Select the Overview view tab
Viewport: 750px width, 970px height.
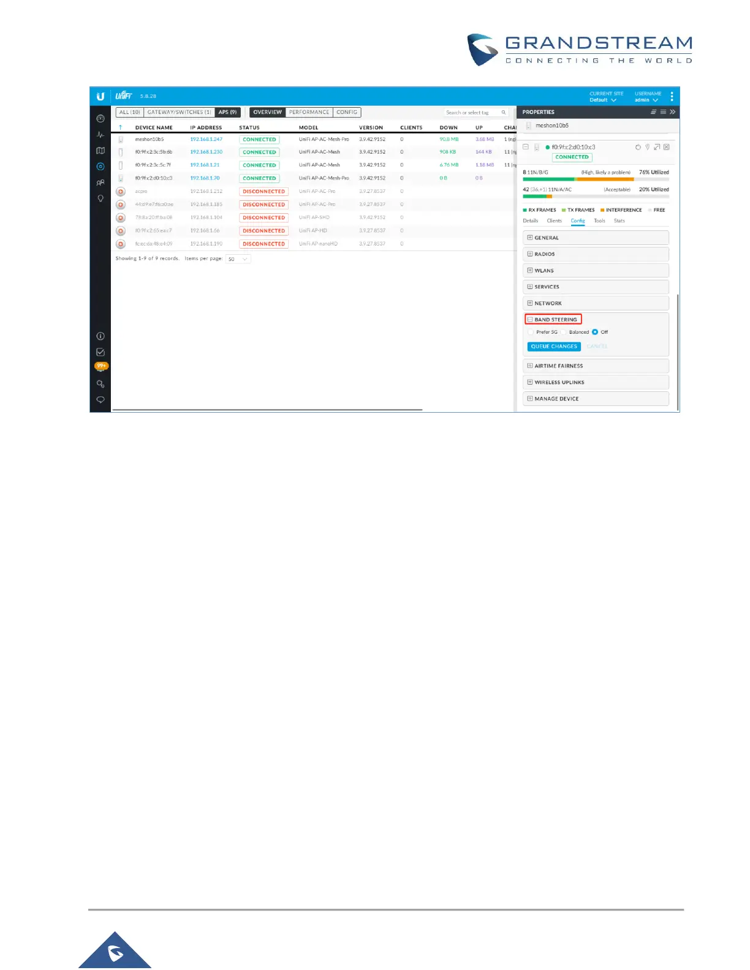[x=268, y=112]
